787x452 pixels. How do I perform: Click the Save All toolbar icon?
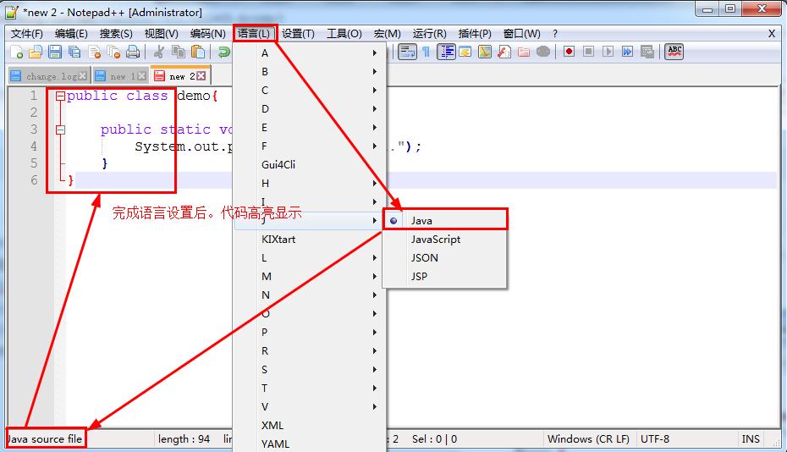(74, 52)
